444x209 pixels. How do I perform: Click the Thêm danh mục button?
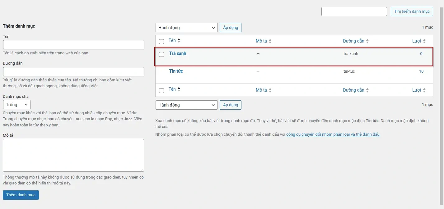[21, 195]
